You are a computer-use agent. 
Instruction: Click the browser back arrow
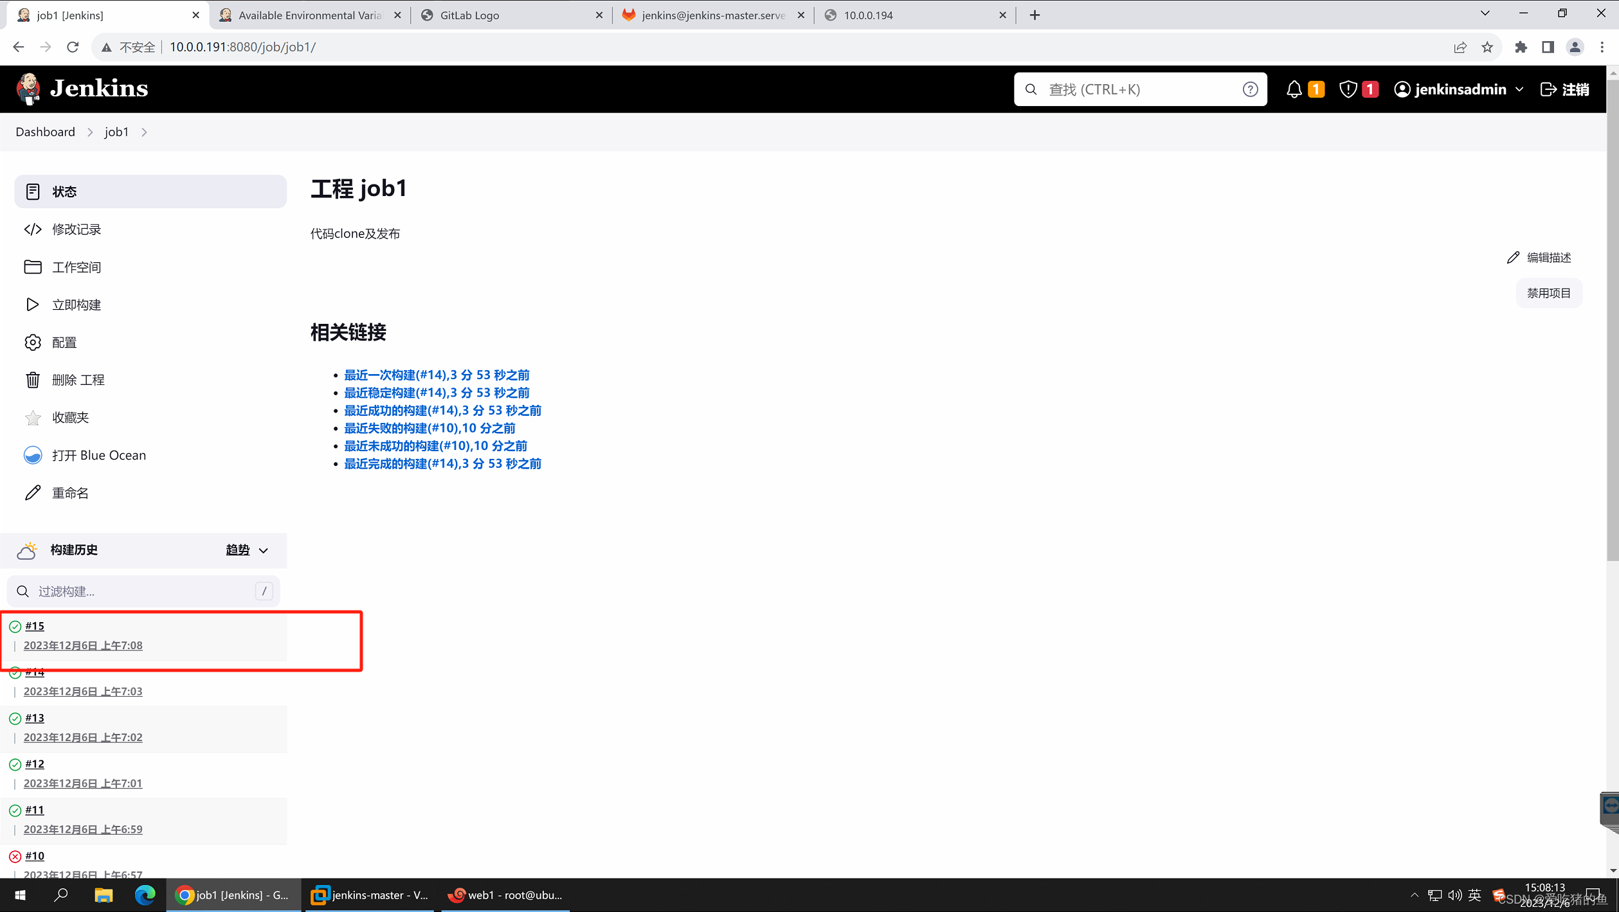click(18, 47)
